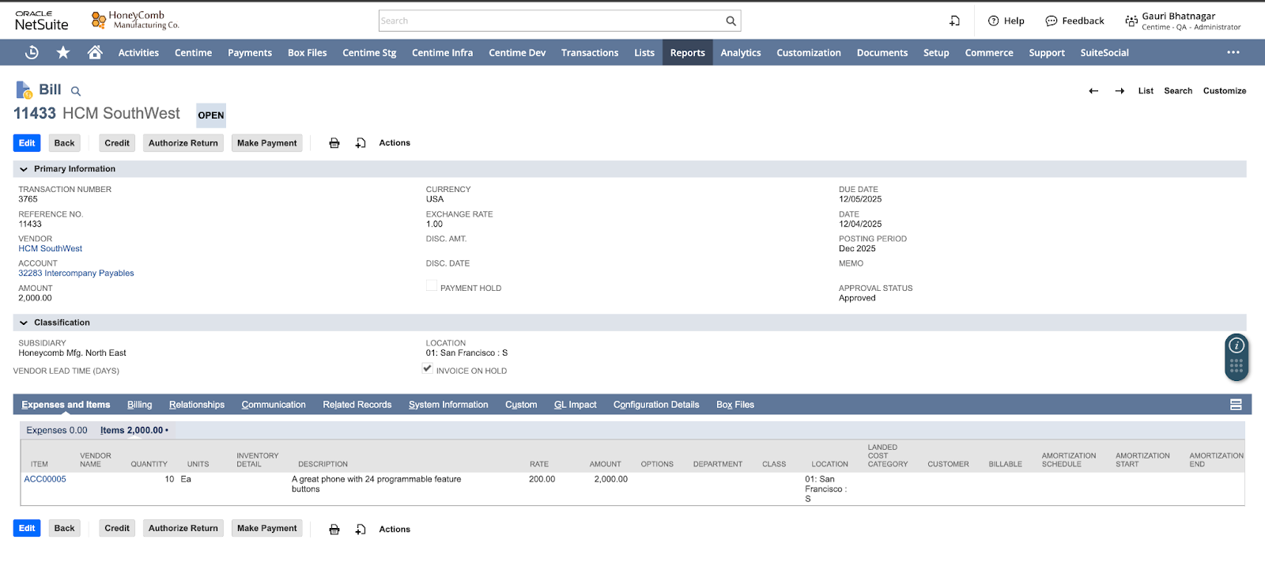The height and width of the screenshot is (562, 1265).
Task: Go to next record arrow
Action: pyautogui.click(x=1120, y=91)
